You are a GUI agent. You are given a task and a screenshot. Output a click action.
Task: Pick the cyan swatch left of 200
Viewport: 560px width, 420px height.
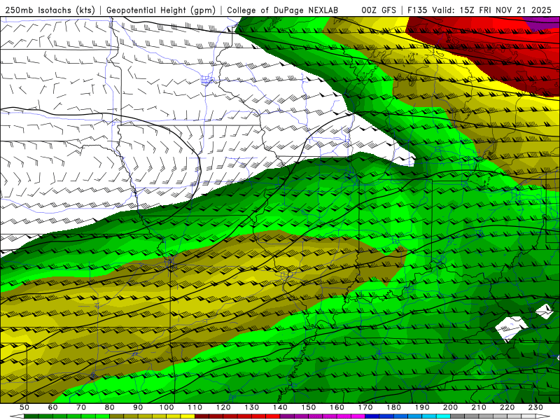point(443,416)
